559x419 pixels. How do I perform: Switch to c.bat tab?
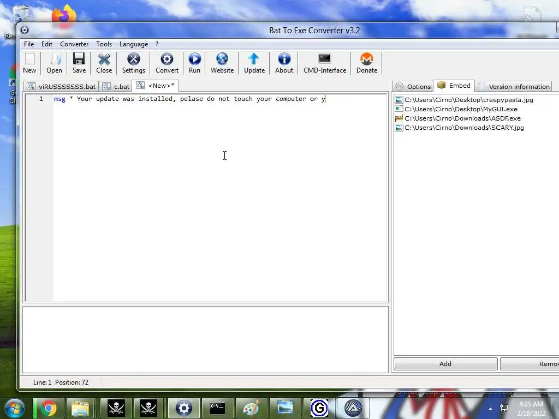click(116, 87)
